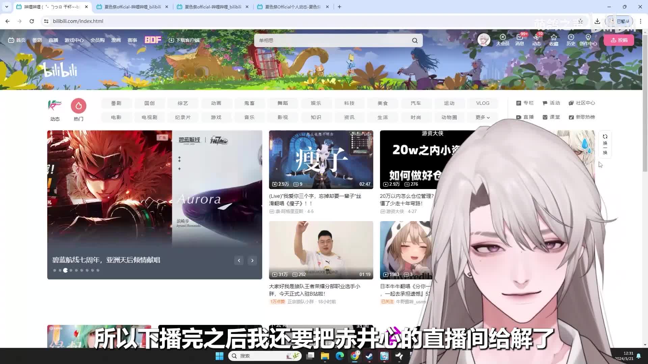Click the search magnifier icon
648x364 pixels.
(x=414, y=40)
